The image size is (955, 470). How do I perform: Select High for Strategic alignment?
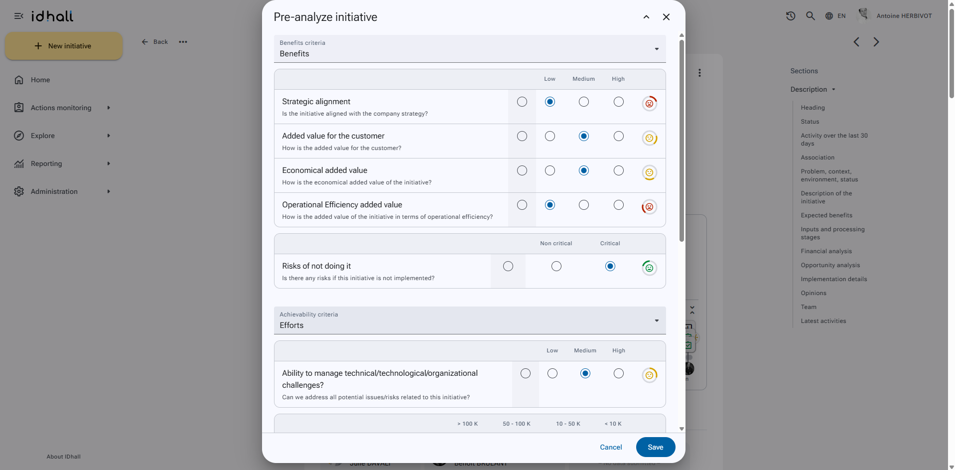pyautogui.click(x=619, y=102)
